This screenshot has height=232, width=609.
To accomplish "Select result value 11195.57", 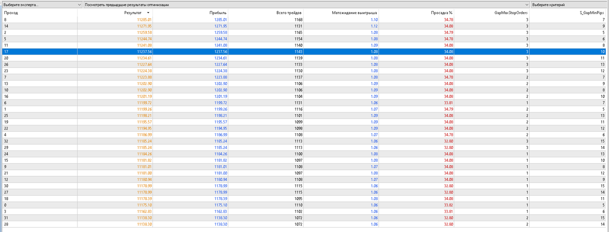I will tap(144, 121).
